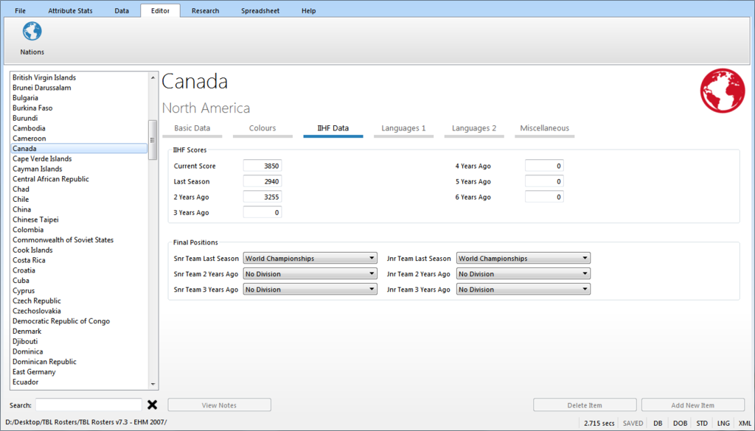Toggle the LNG status bar indicator
The height and width of the screenshot is (431, 755).
pyautogui.click(x=723, y=424)
